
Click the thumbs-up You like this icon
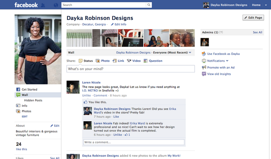[85, 102]
